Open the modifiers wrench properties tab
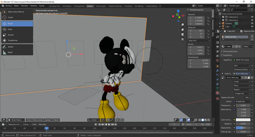Image resolution: width=255 pixels, height=137 pixels. [217, 70]
